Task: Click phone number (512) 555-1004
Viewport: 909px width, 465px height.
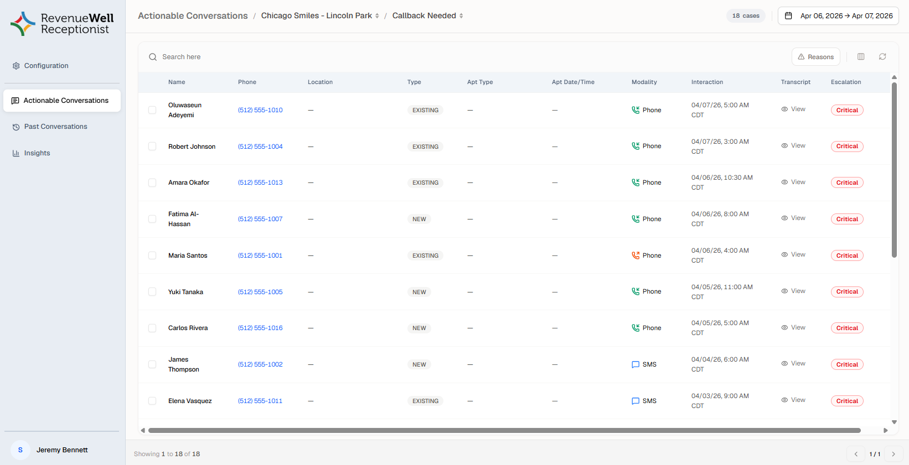Action: click(260, 147)
